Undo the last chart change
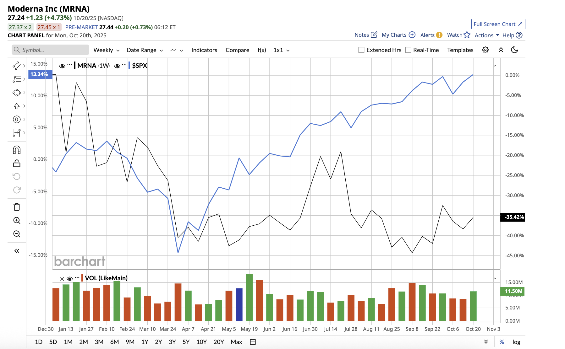 [17, 176]
